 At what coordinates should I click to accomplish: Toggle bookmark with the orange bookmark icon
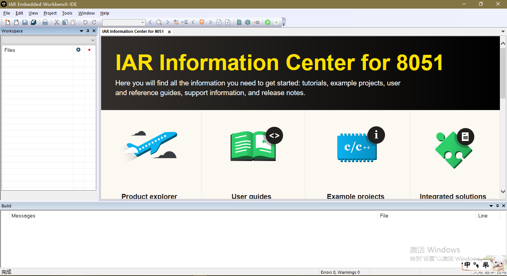click(x=202, y=22)
